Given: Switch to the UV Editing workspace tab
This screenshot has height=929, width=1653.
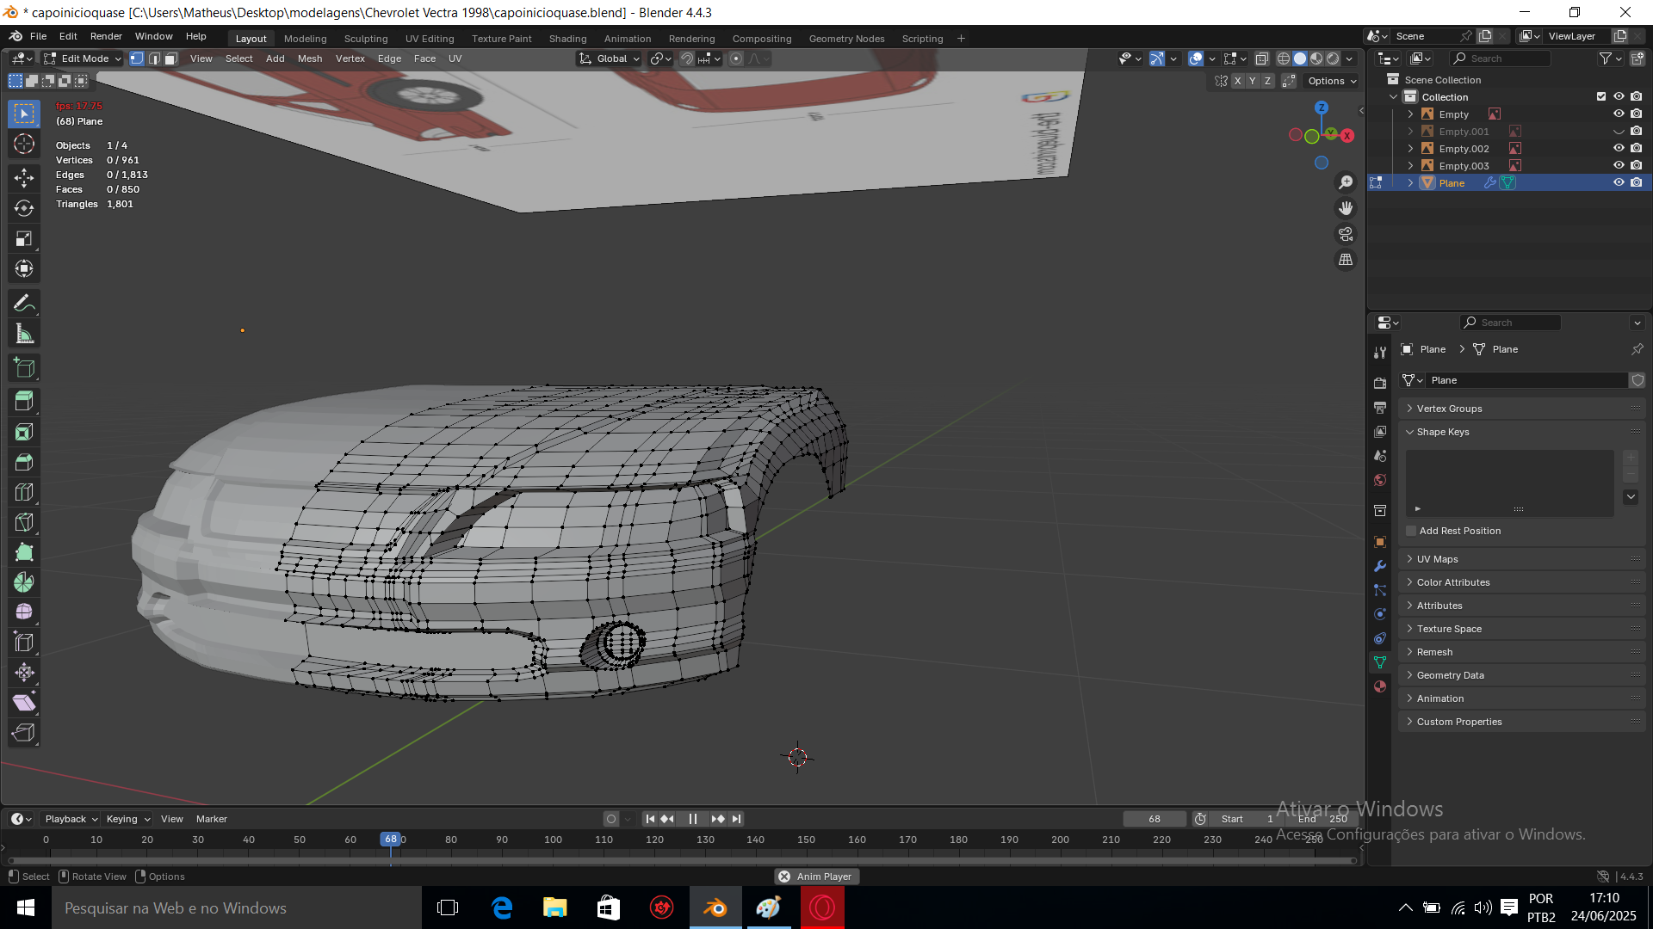Looking at the screenshot, I should [x=430, y=39].
